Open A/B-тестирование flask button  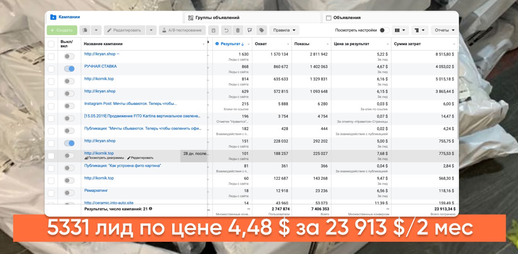point(182,30)
